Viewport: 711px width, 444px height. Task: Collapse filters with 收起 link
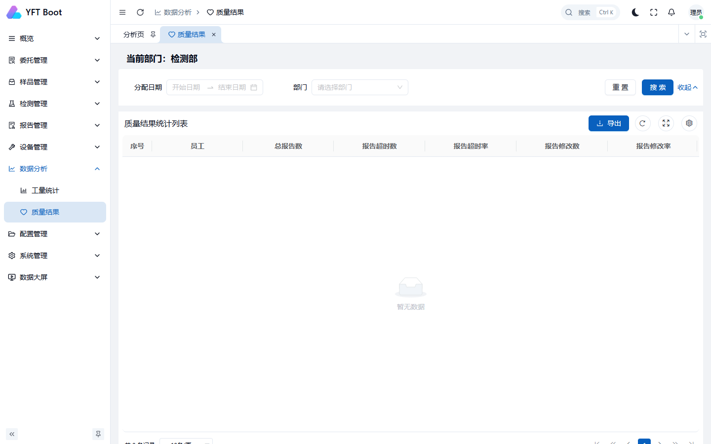pyautogui.click(x=687, y=87)
